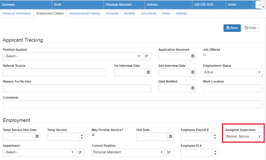Open the Hire Date calendar picker

tap(170, 136)
